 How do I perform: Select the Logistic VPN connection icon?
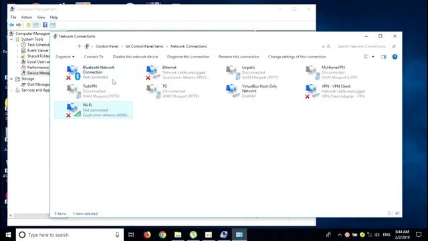(x=233, y=72)
